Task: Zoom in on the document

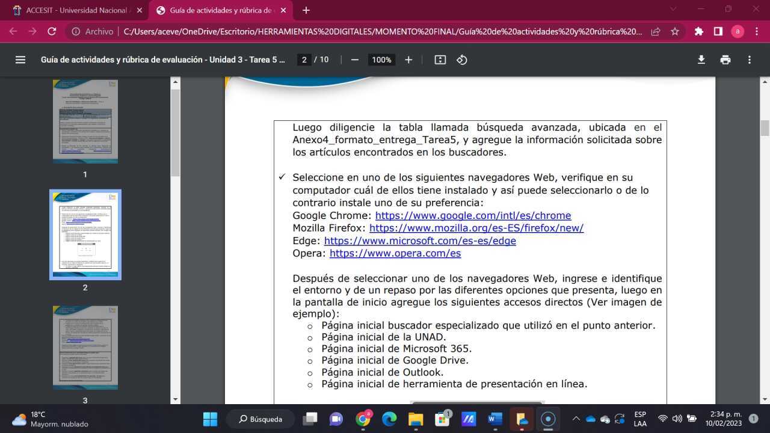Action: coord(408,60)
